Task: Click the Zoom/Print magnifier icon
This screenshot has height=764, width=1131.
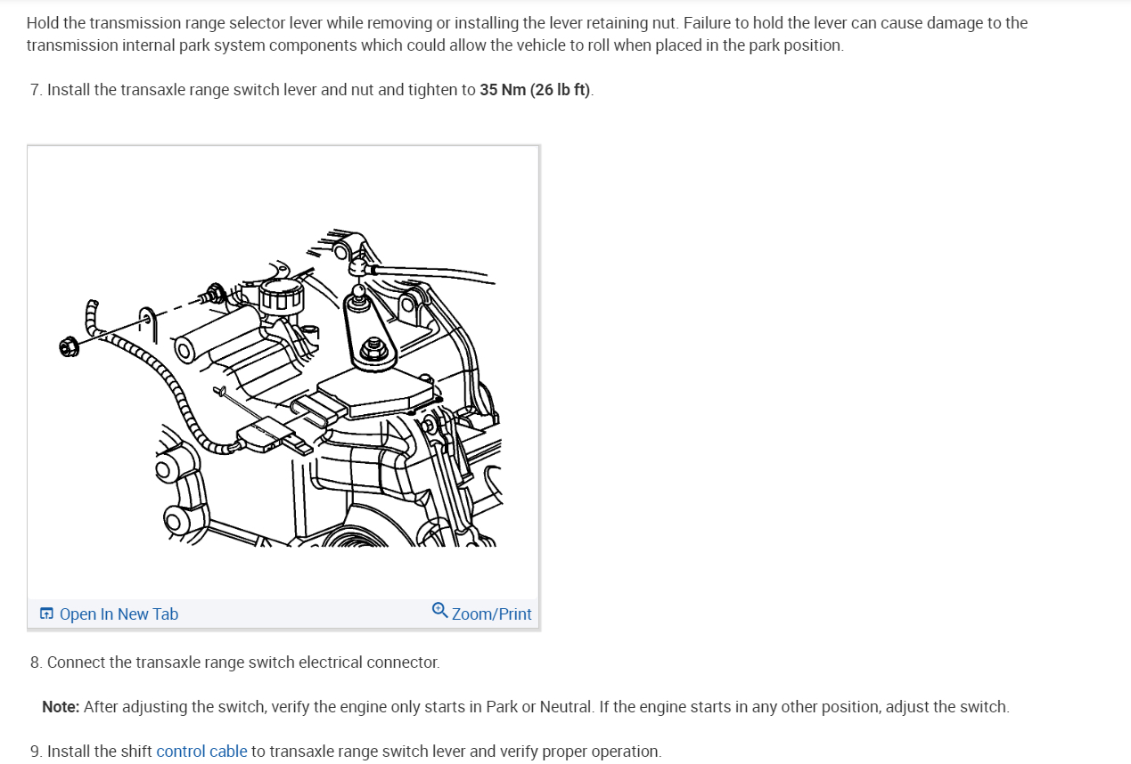Action: pos(439,611)
